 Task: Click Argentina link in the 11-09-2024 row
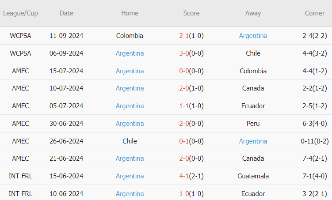pyautogui.click(x=253, y=36)
